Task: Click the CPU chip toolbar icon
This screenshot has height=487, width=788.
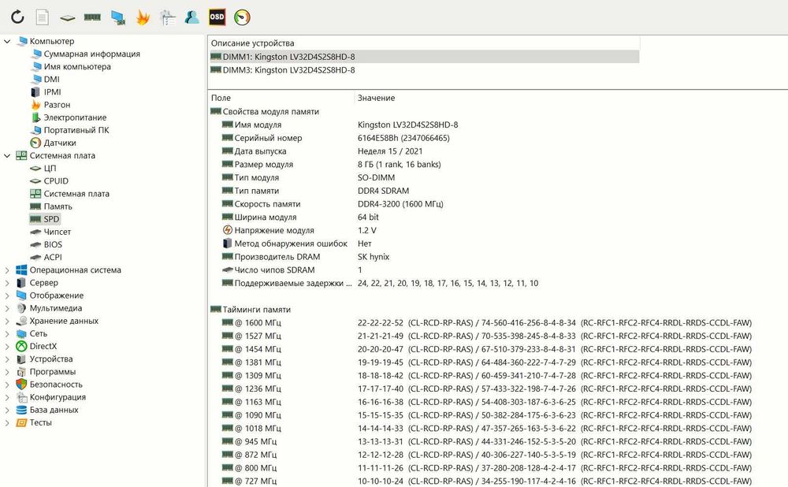Action: click(x=67, y=18)
